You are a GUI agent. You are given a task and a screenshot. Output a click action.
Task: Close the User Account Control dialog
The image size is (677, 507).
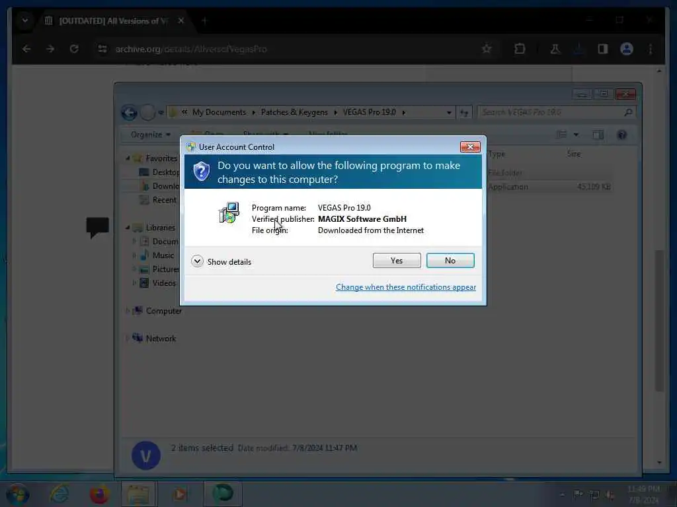470,147
